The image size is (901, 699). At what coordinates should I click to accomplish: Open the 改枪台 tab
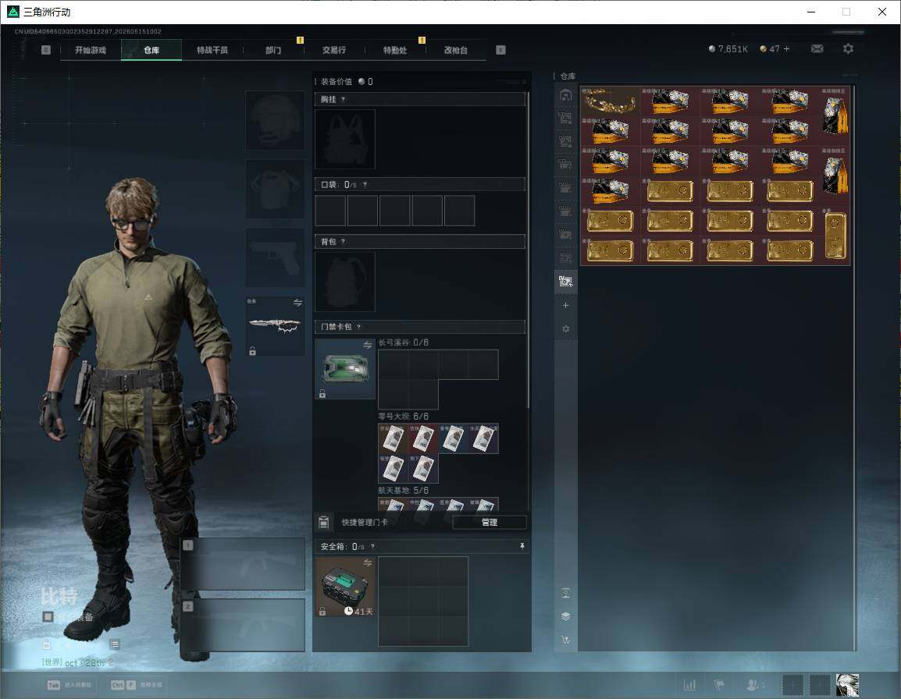click(x=456, y=50)
